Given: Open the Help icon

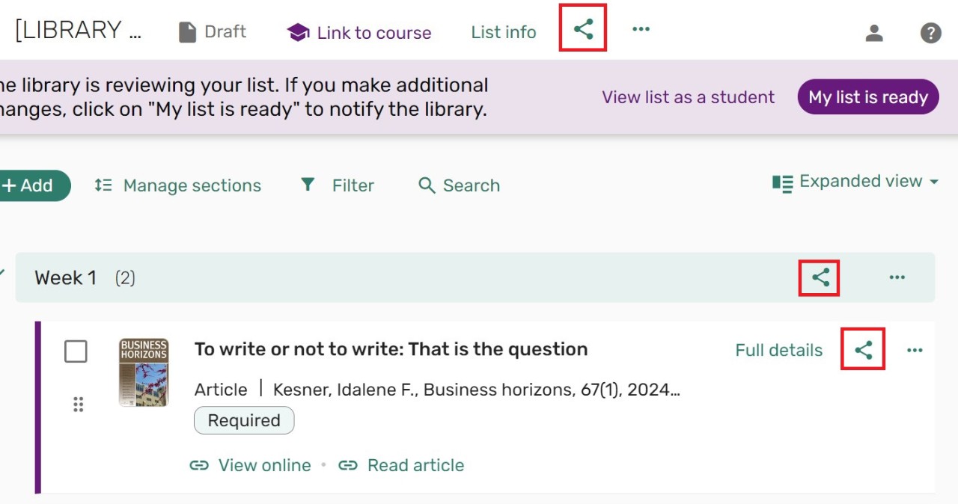Looking at the screenshot, I should pyautogui.click(x=930, y=32).
